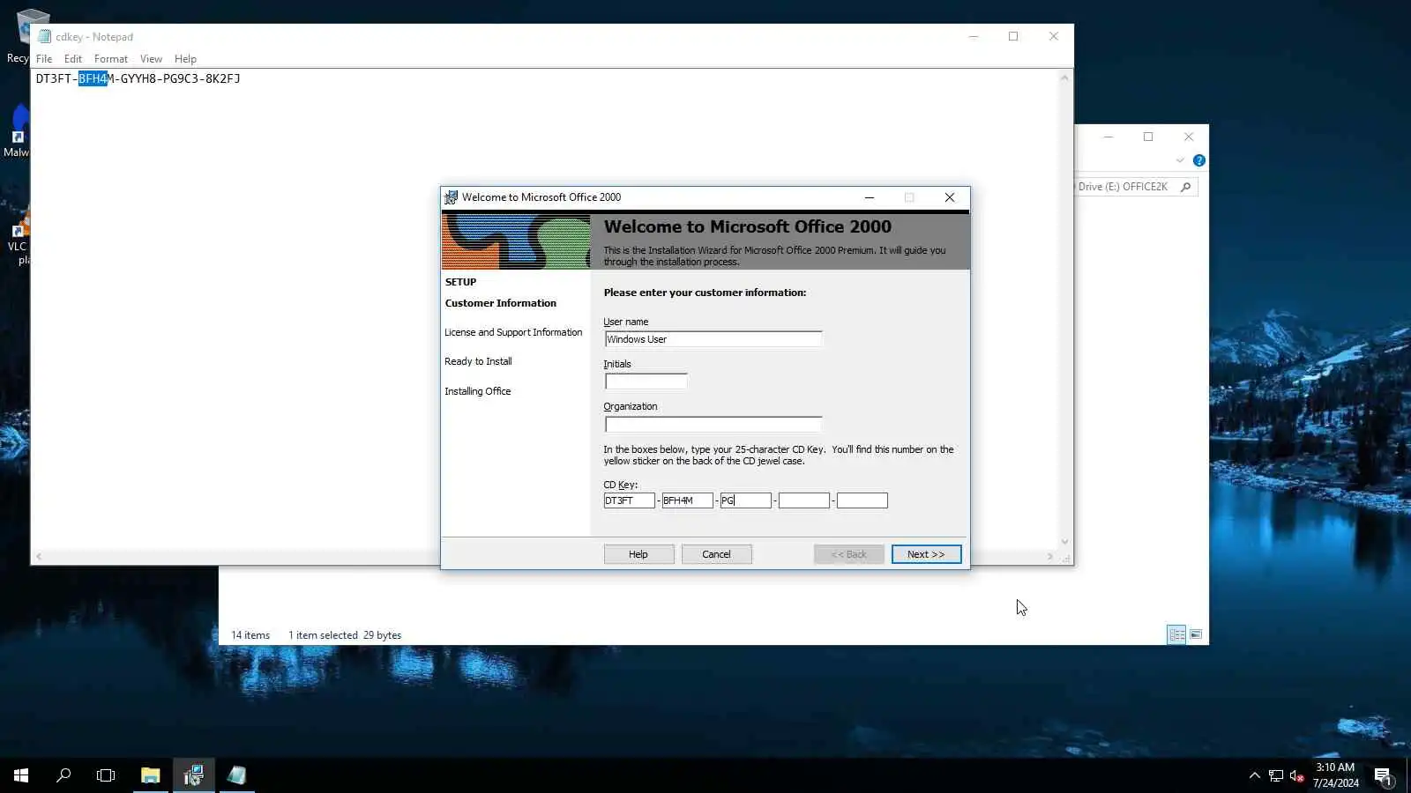Open the Notepad Format menu

111,59
